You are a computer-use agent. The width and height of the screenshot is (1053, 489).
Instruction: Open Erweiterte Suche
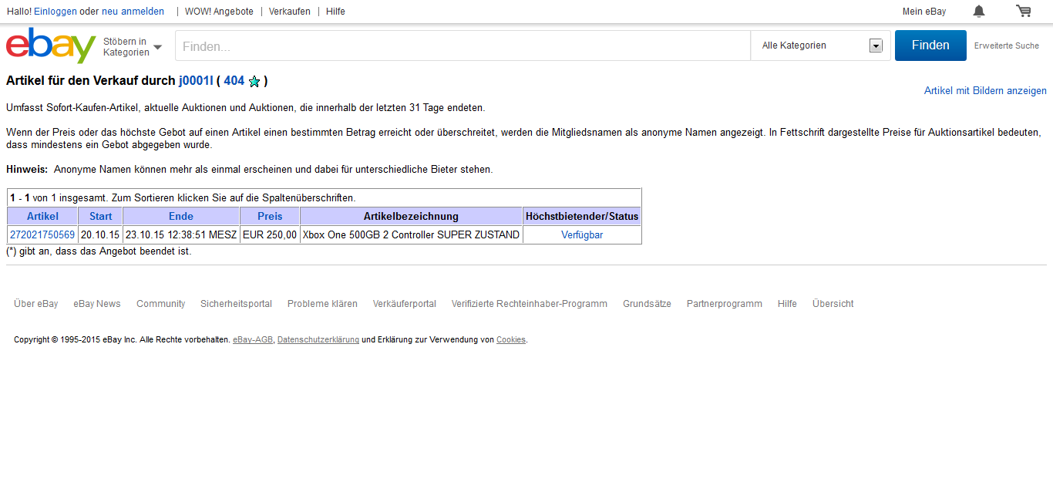1007,46
